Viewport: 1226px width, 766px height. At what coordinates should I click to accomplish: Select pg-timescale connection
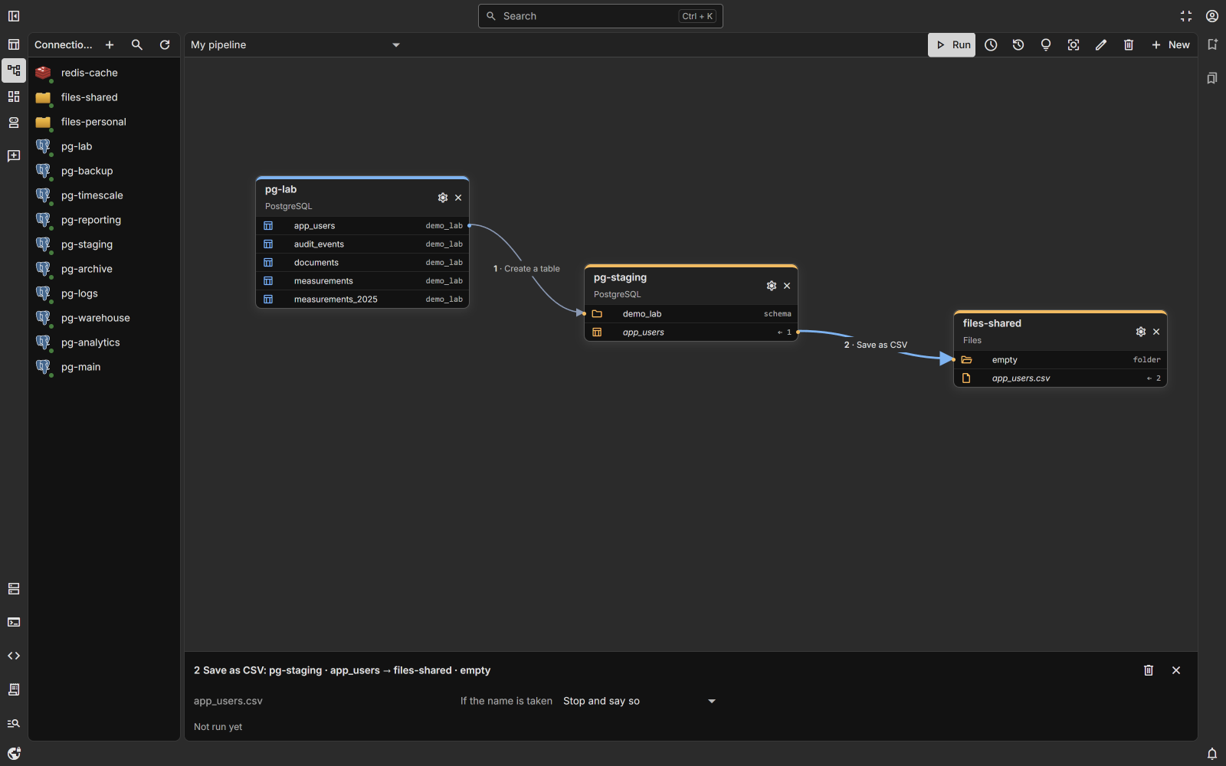point(104,195)
